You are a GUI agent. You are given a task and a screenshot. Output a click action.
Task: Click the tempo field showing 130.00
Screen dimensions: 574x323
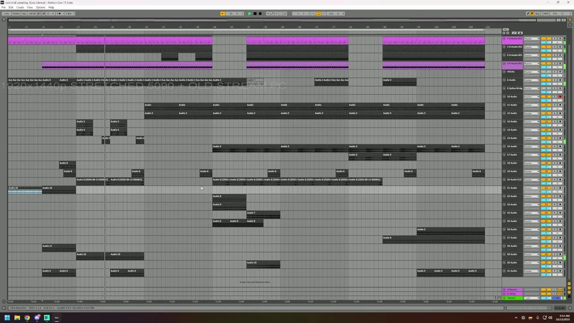(x=32, y=13)
